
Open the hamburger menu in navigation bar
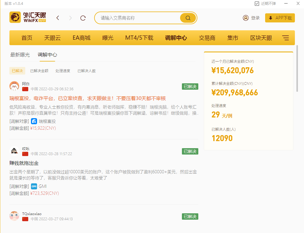click(285, 38)
